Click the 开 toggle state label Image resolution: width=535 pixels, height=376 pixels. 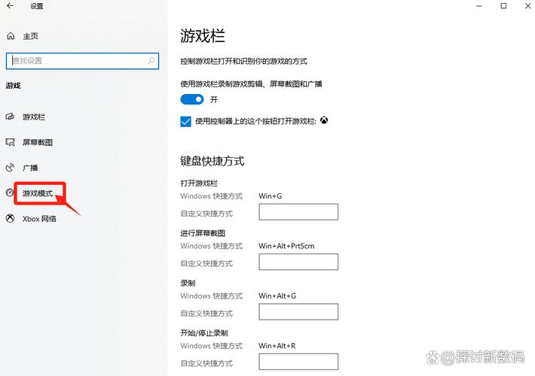[214, 100]
